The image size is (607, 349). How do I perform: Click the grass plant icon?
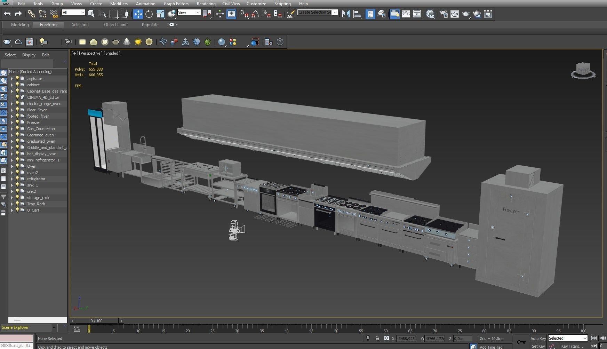tap(208, 42)
